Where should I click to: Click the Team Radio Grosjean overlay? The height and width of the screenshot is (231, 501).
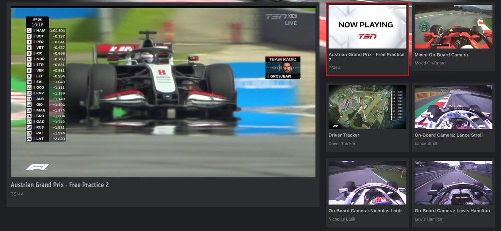[283, 68]
